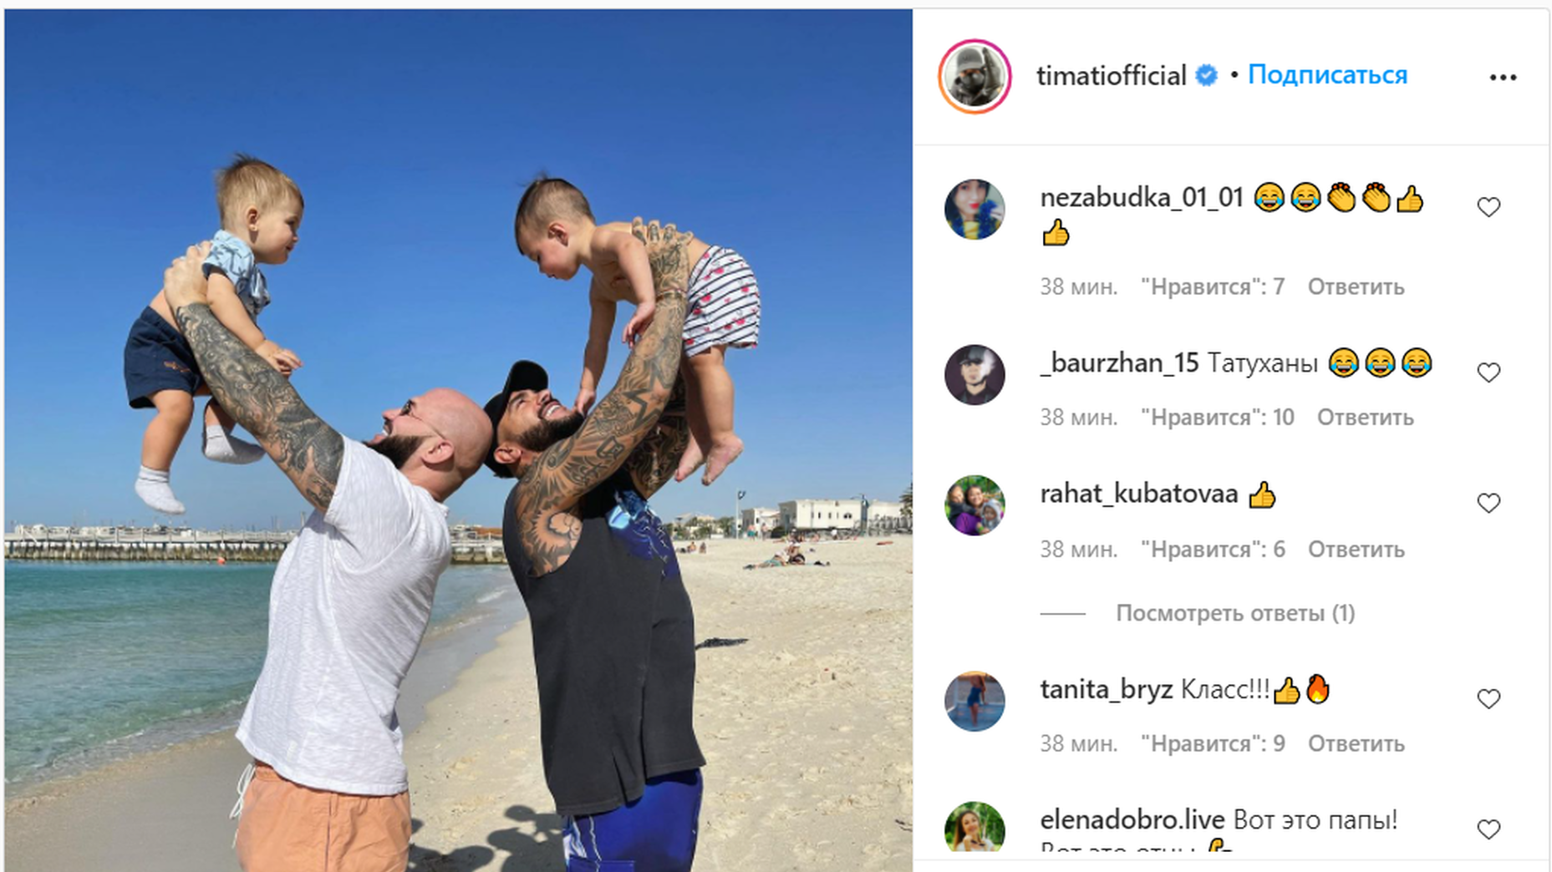1552x872 pixels.
Task: Like tanita_bryz's comment with the heart
Action: 1488,699
